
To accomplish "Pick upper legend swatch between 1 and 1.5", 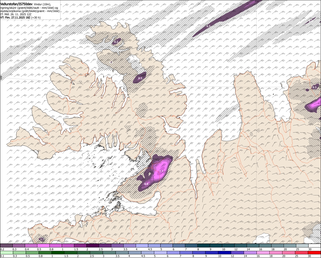I will (x=68, y=245).
